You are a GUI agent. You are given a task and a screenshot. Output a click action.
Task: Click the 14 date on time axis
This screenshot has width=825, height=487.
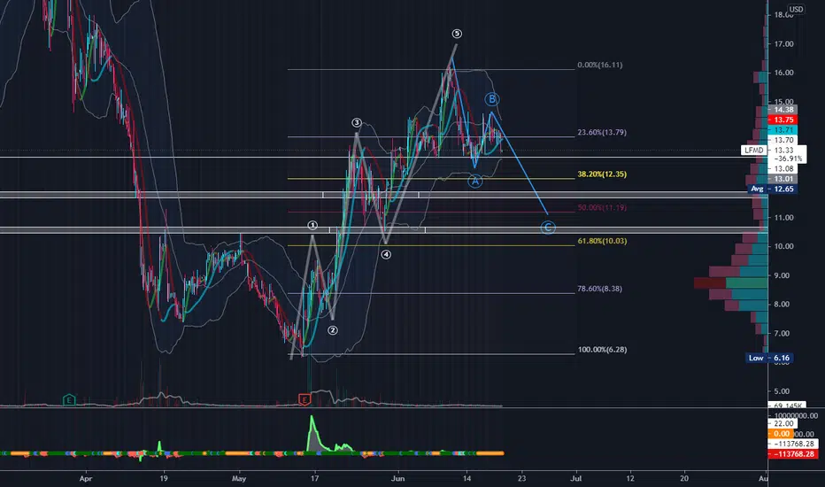[x=466, y=478]
